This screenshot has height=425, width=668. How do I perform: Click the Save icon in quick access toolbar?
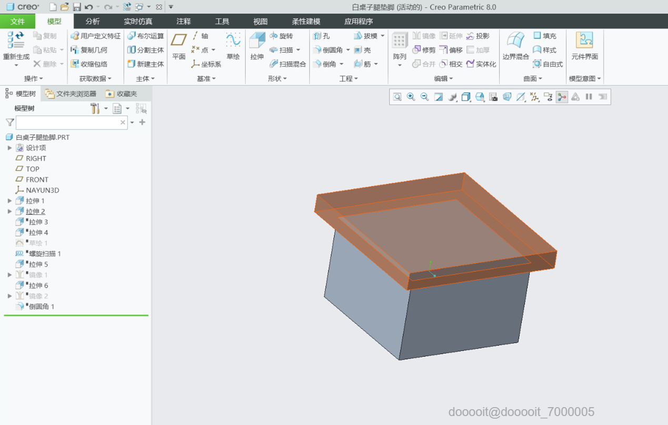77,7
